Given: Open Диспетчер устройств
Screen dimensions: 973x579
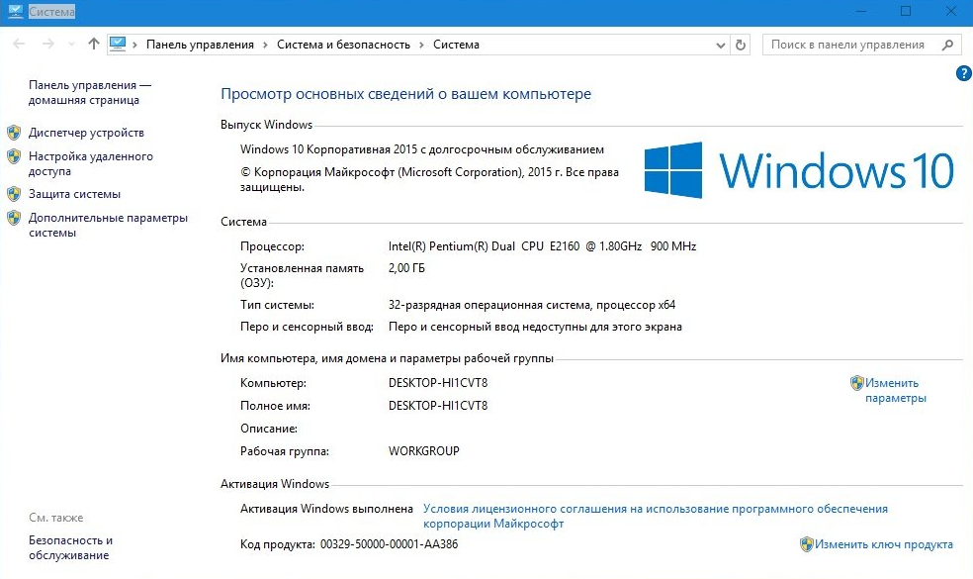Looking at the screenshot, I should 86,133.
